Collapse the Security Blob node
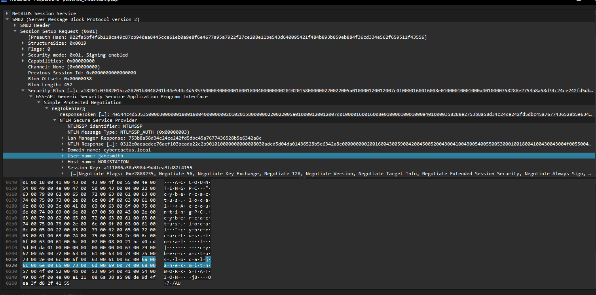Screen dimensions: 596x295 point(23,91)
